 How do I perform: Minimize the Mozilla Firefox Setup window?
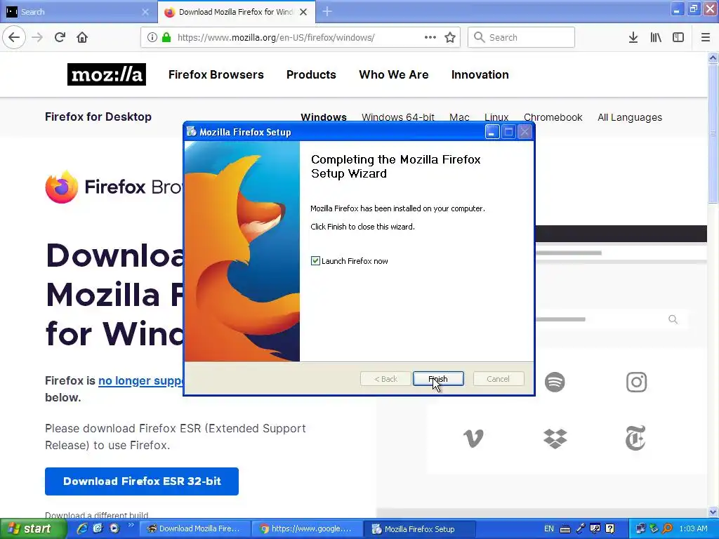pos(492,132)
